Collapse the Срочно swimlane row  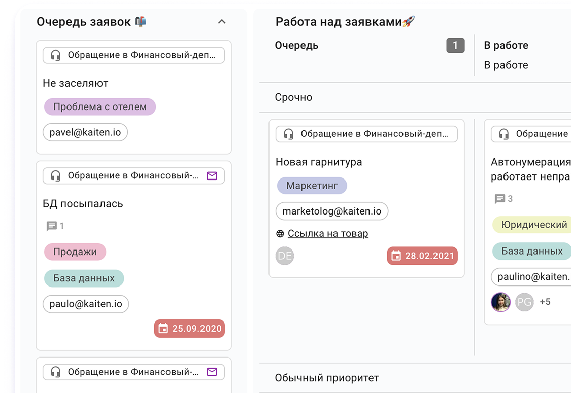pos(293,97)
